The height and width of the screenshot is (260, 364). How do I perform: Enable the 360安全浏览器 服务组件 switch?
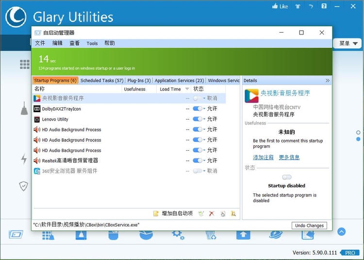pyautogui.click(x=198, y=171)
